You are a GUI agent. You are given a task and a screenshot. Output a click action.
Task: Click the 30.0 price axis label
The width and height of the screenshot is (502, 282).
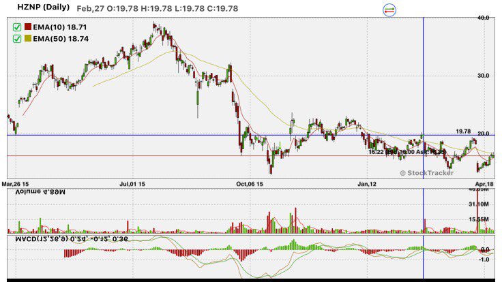click(x=483, y=76)
